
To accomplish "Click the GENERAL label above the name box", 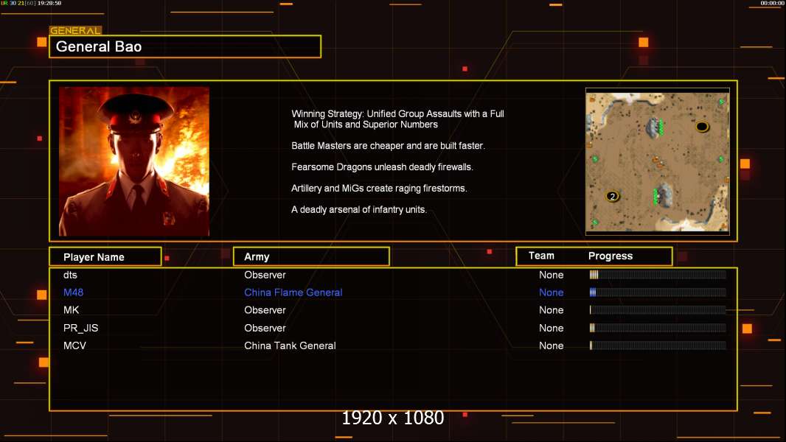I will 75,30.
